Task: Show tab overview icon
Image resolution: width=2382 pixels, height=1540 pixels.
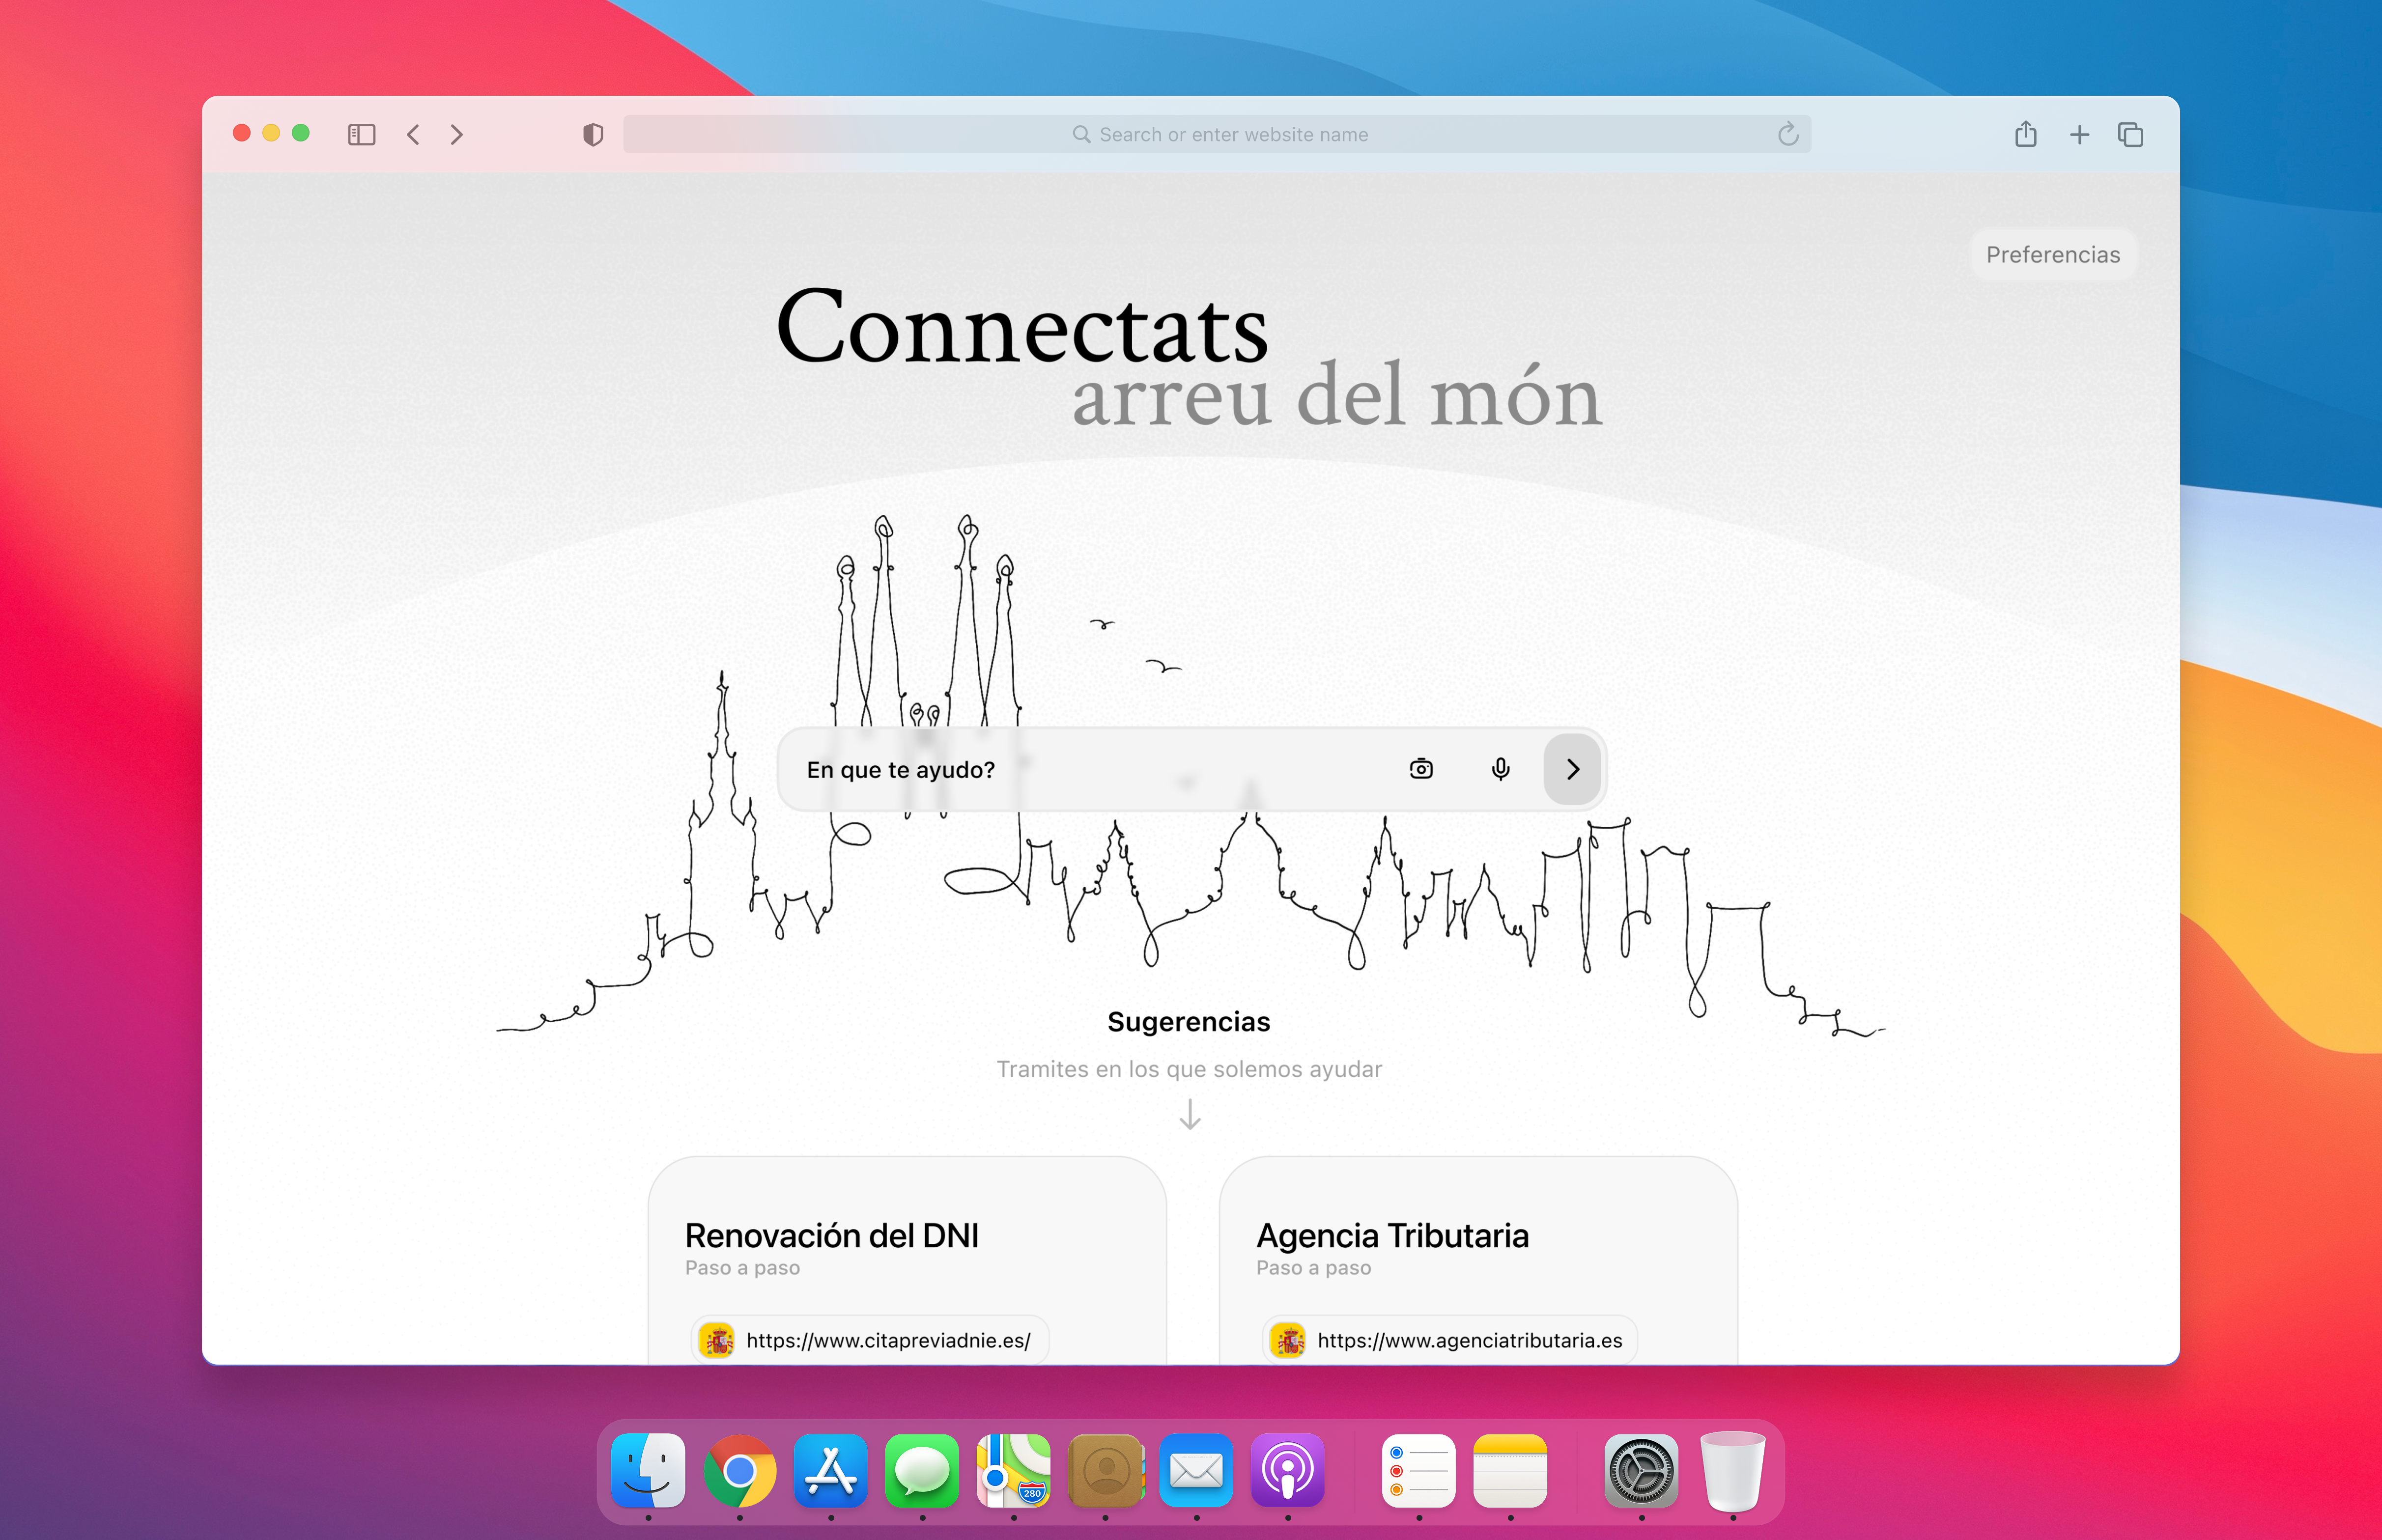Action: pyautogui.click(x=2130, y=134)
